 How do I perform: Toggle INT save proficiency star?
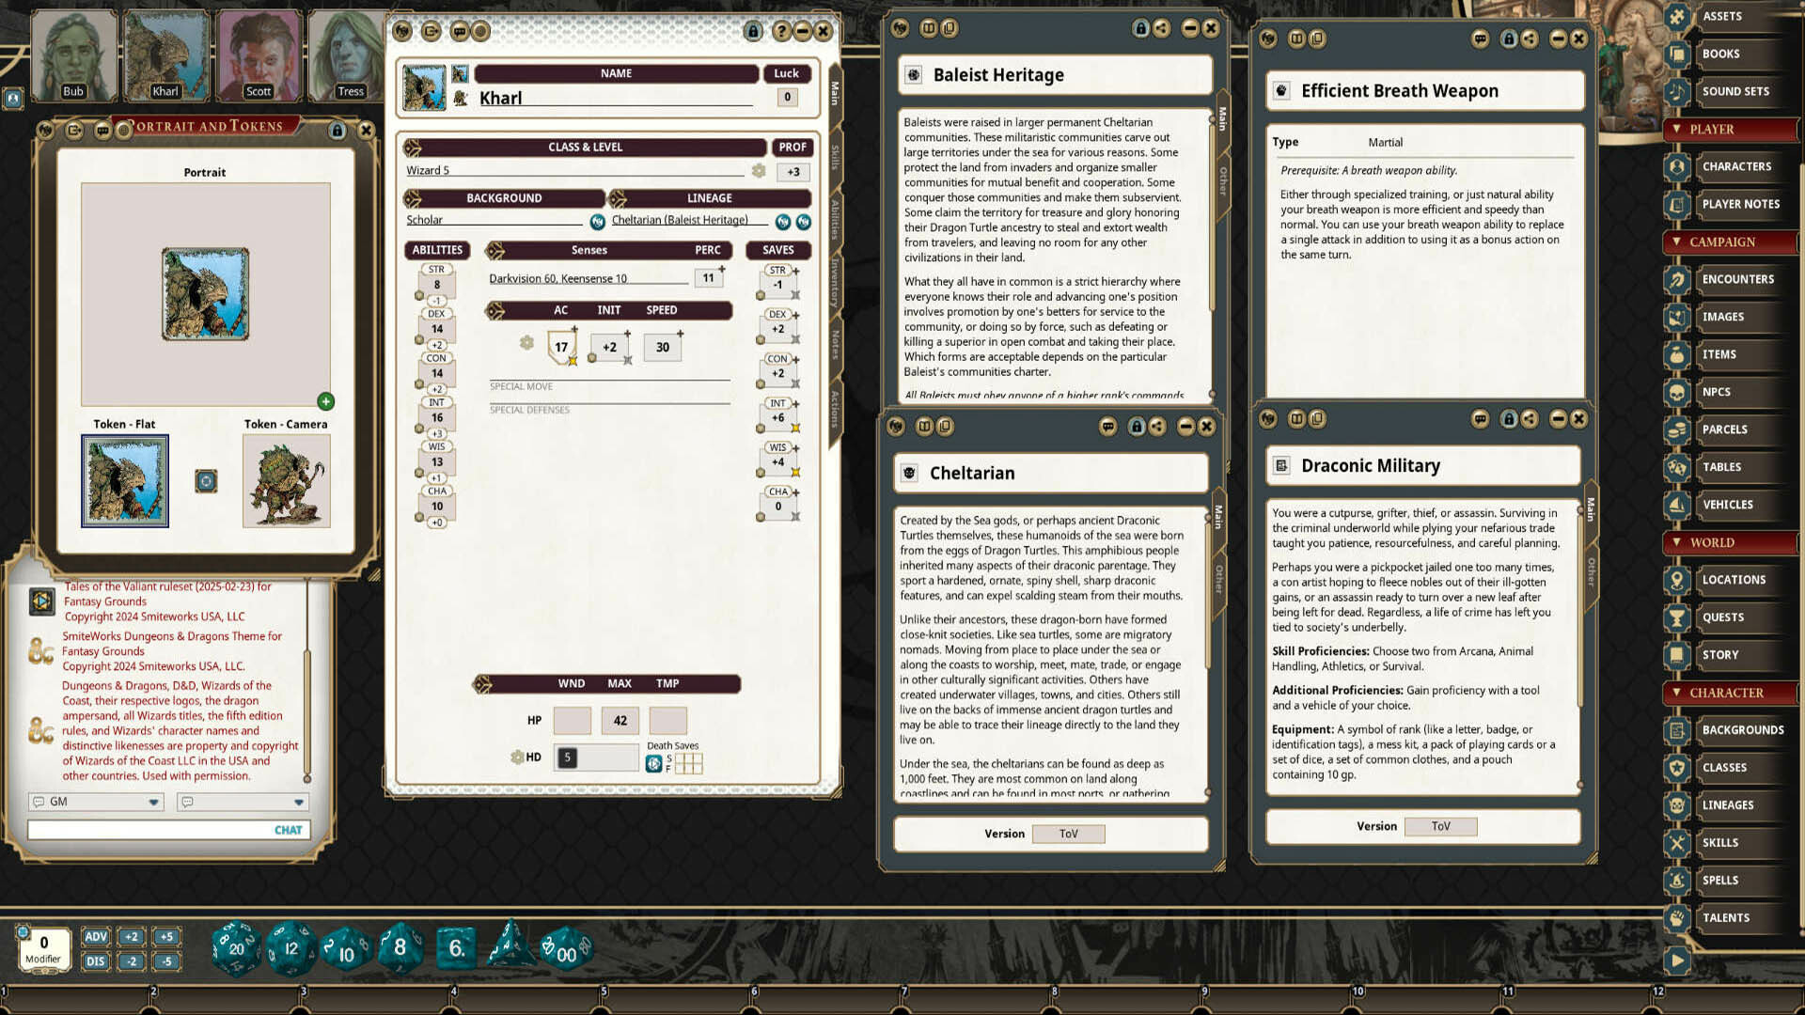pos(795,428)
